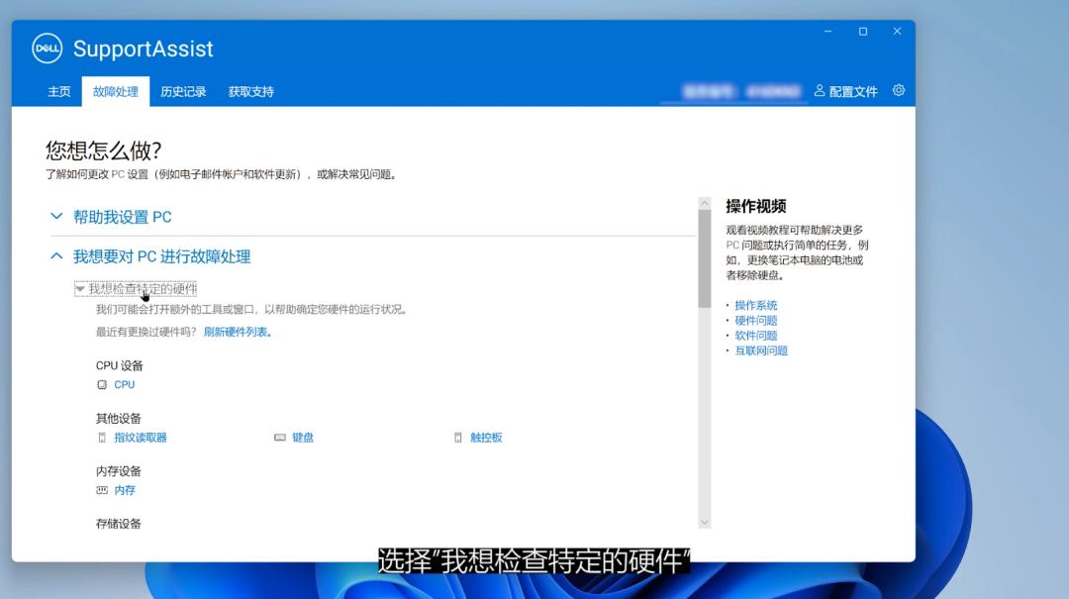Click the memory device icon

point(103,490)
